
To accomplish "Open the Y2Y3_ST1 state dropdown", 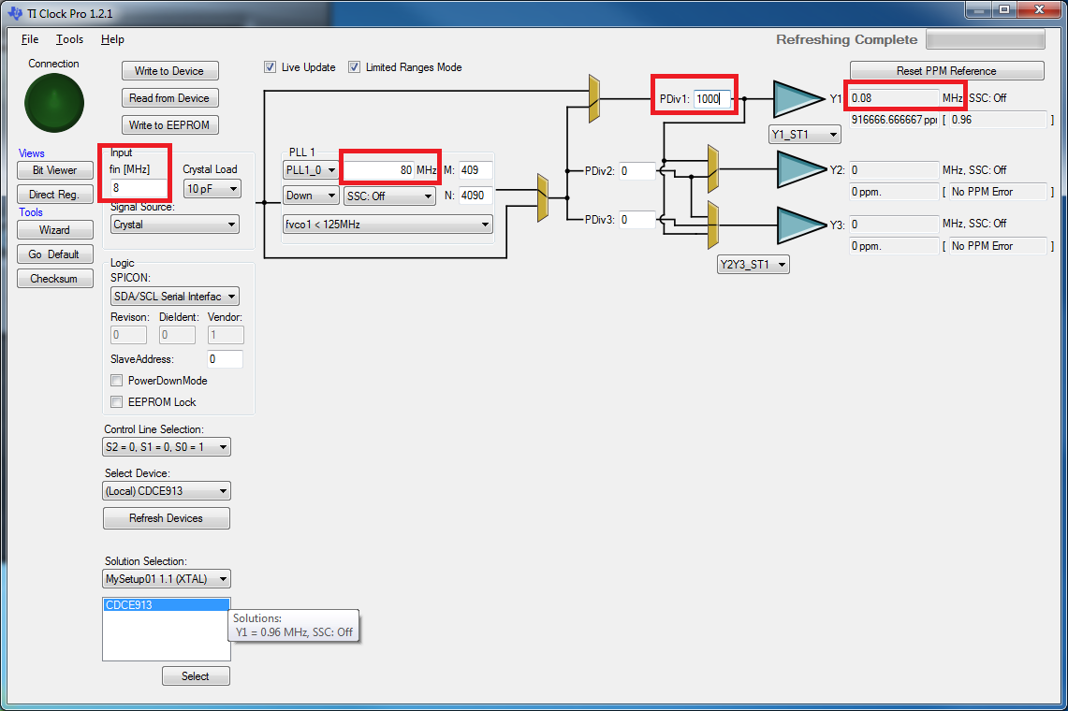I will [x=753, y=264].
